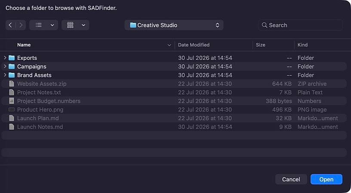Open list view options dropdown arrow
This screenshot has width=351, height=193.
52,25
